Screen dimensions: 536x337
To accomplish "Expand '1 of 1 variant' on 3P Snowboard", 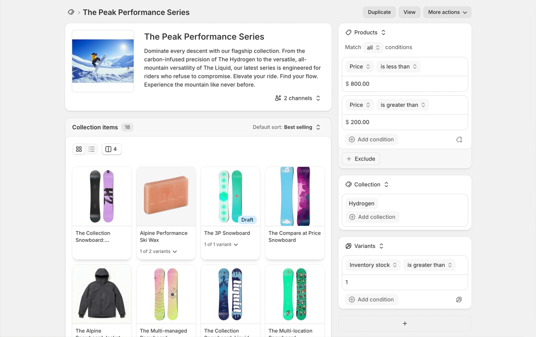I will (x=221, y=244).
